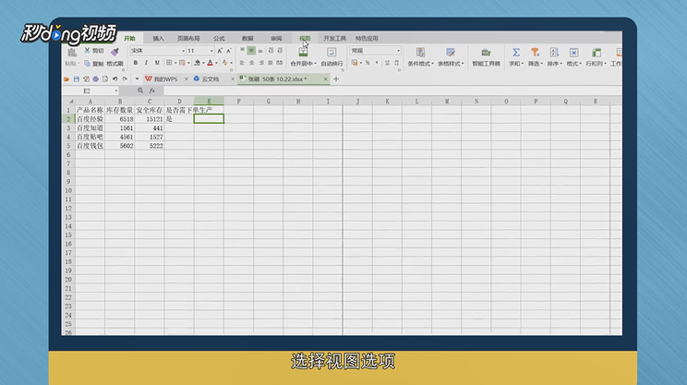Expand the quick access toolbar customize arrow
687x385 pixels.
(137, 79)
